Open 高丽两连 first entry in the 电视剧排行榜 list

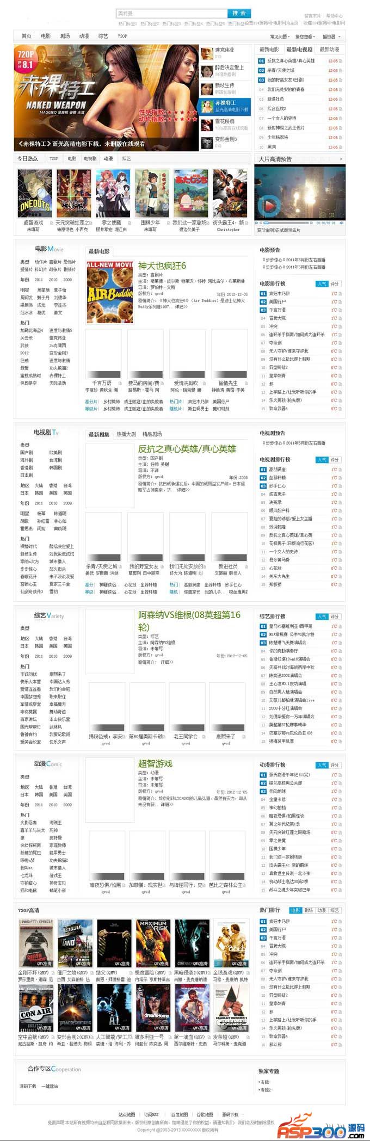click(277, 470)
